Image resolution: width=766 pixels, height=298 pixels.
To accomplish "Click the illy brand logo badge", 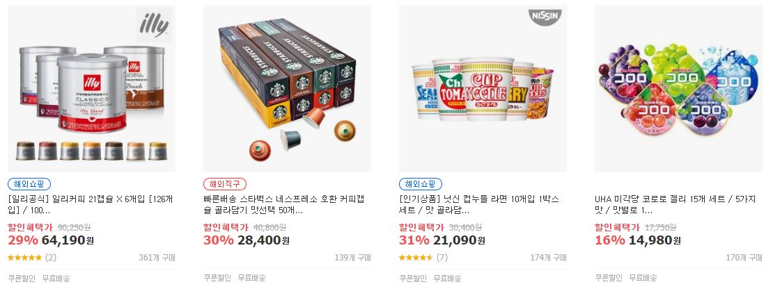I will [x=154, y=24].
